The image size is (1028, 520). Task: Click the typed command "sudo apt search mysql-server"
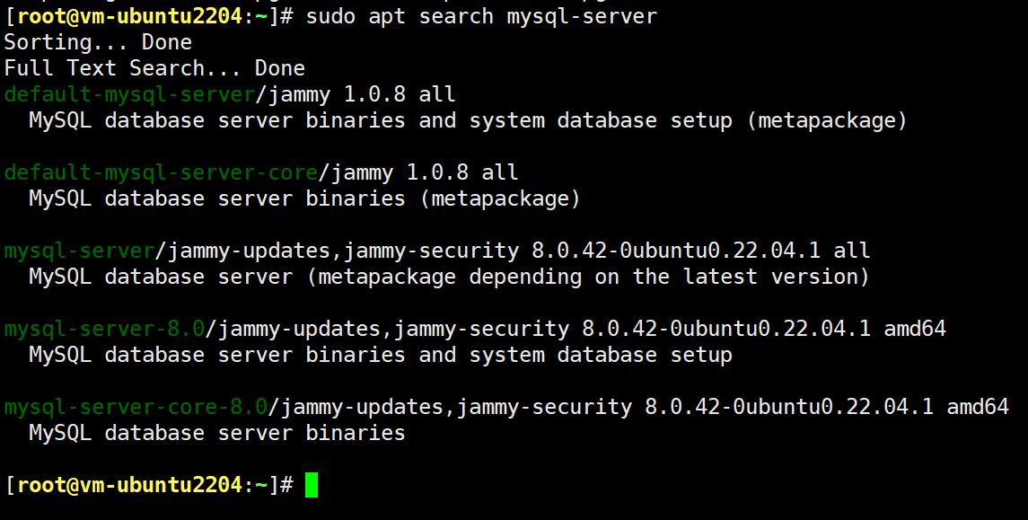coord(481,16)
